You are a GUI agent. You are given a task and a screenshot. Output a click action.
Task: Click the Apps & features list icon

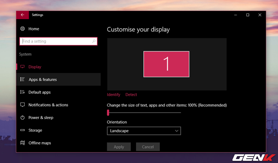click(x=22, y=79)
